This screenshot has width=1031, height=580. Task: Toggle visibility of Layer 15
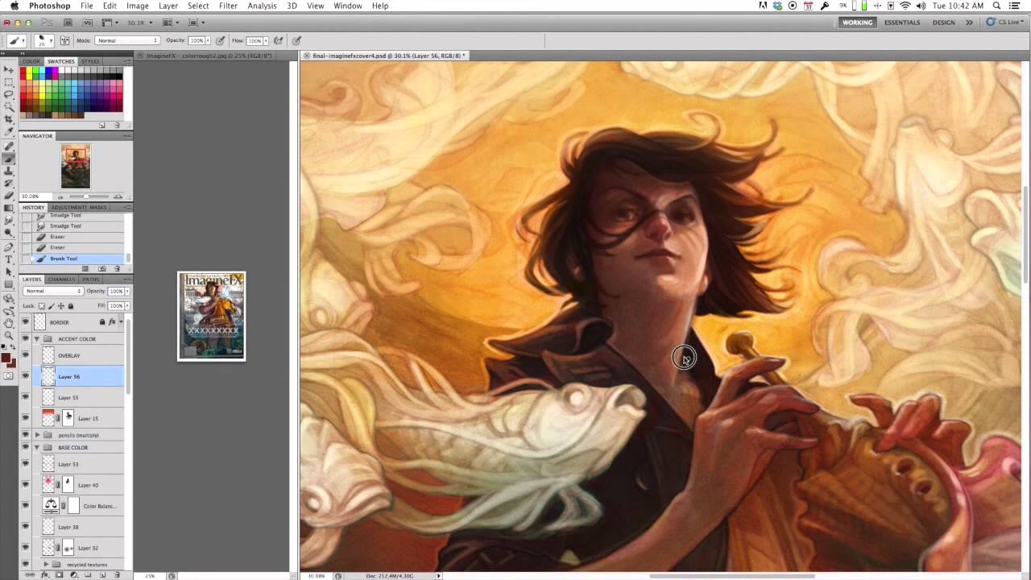(x=25, y=418)
